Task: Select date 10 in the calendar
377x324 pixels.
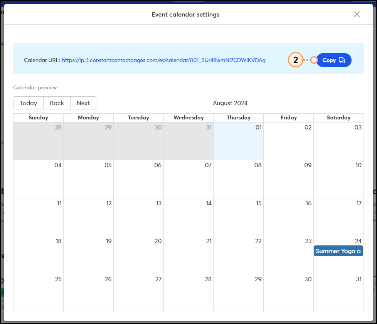Action: 358,165
